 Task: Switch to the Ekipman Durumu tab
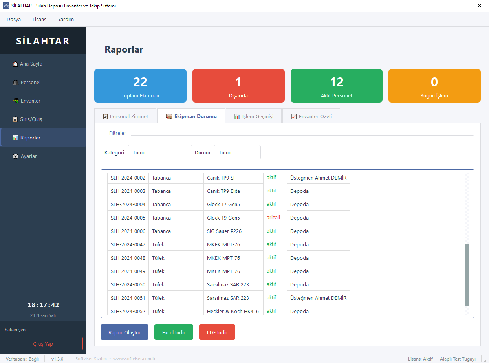pos(191,116)
